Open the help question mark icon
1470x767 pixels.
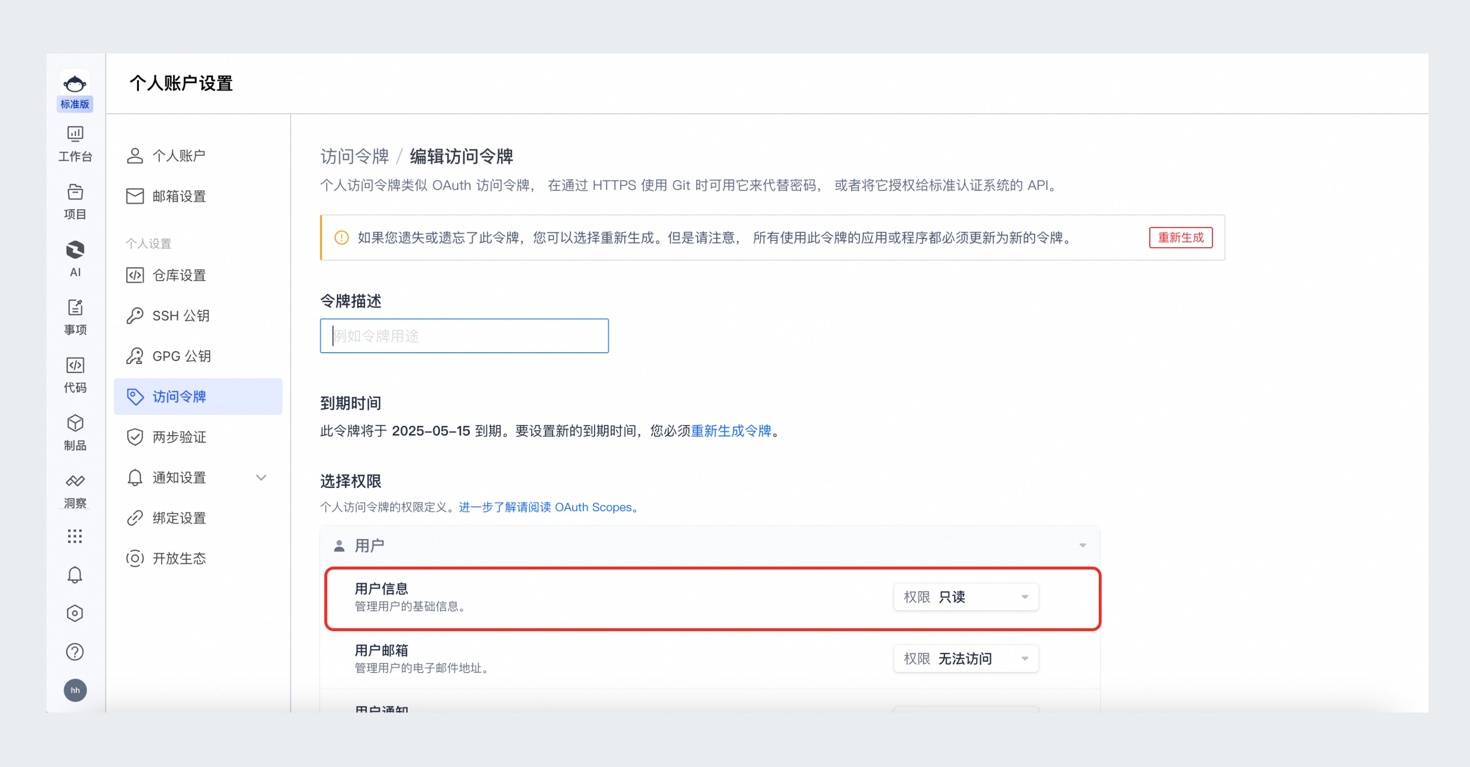[x=75, y=652]
